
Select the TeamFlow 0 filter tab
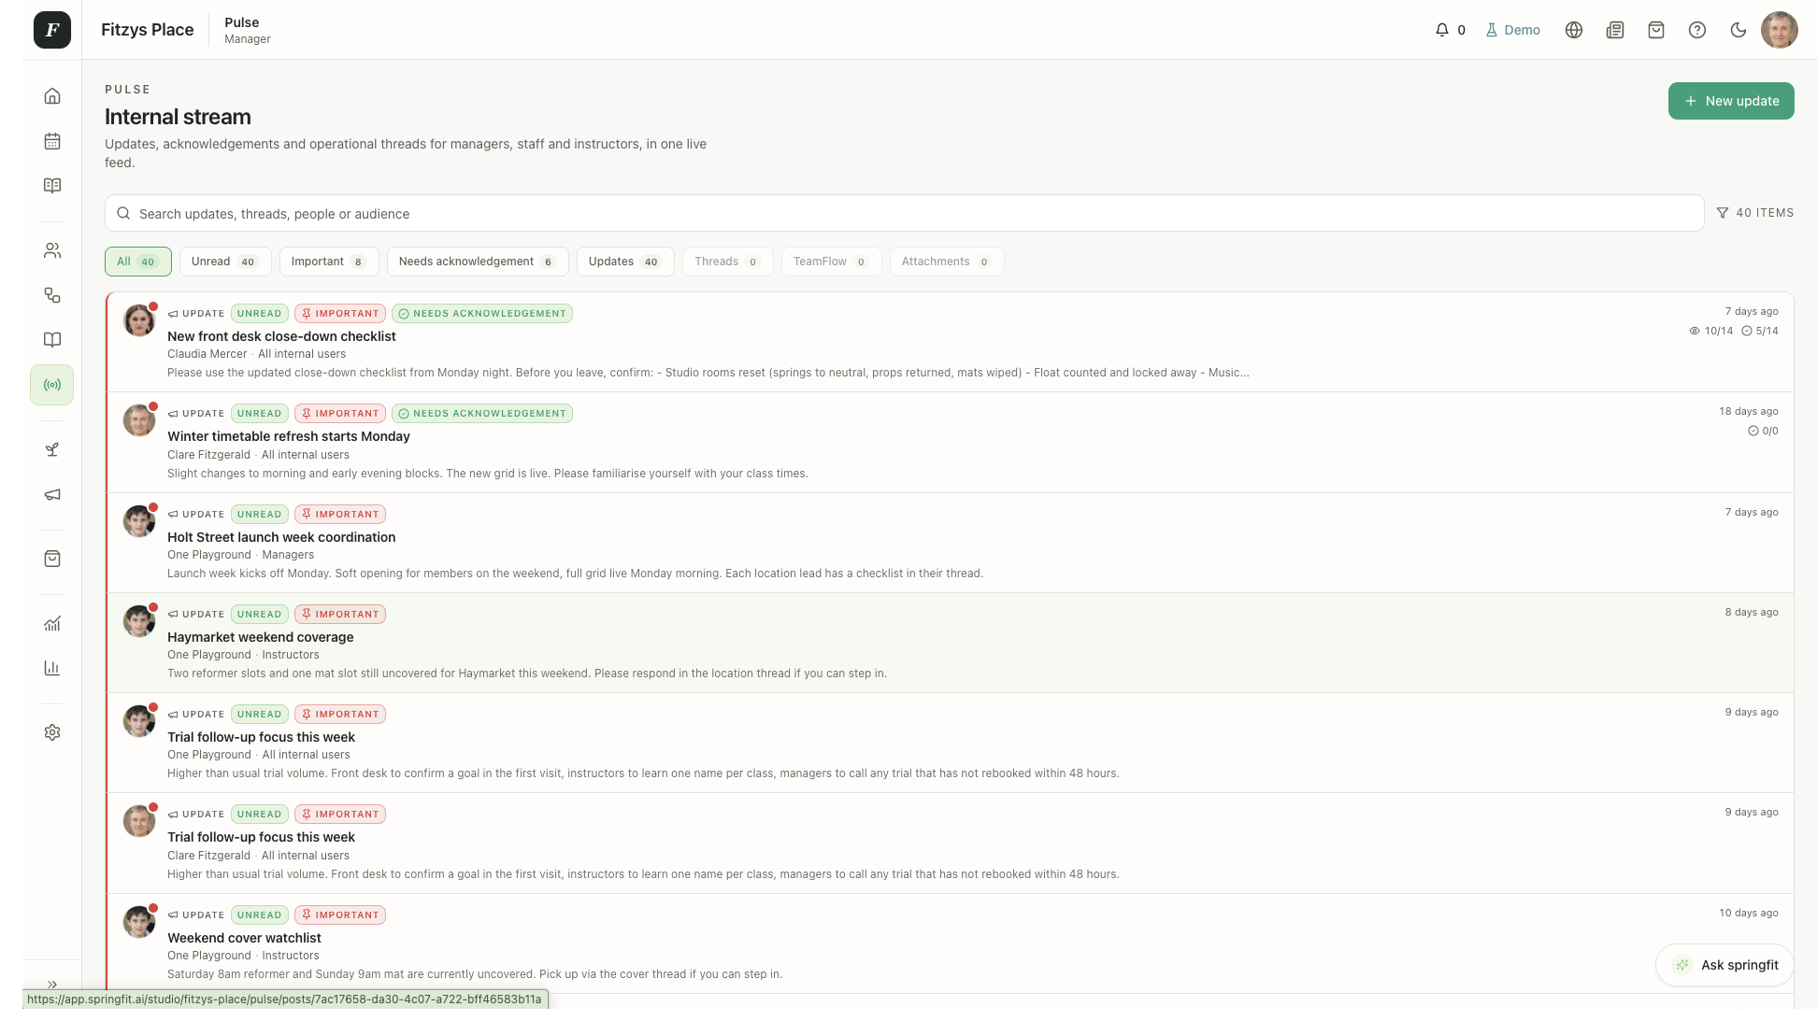832,262
